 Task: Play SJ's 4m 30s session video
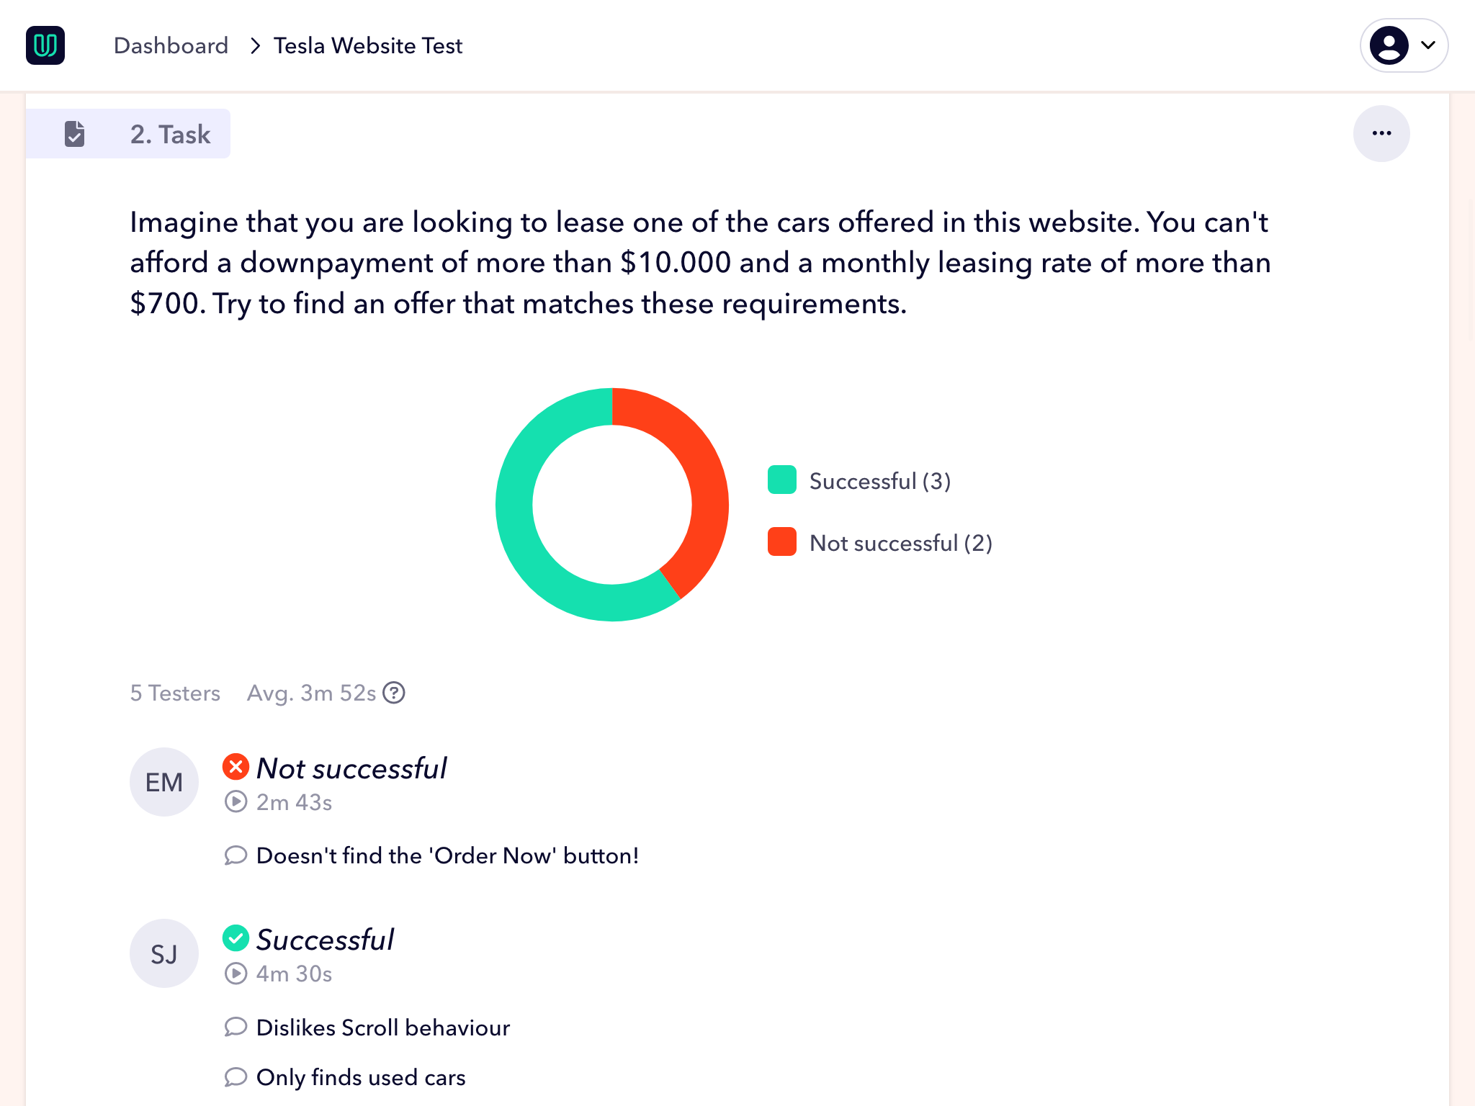(x=236, y=974)
